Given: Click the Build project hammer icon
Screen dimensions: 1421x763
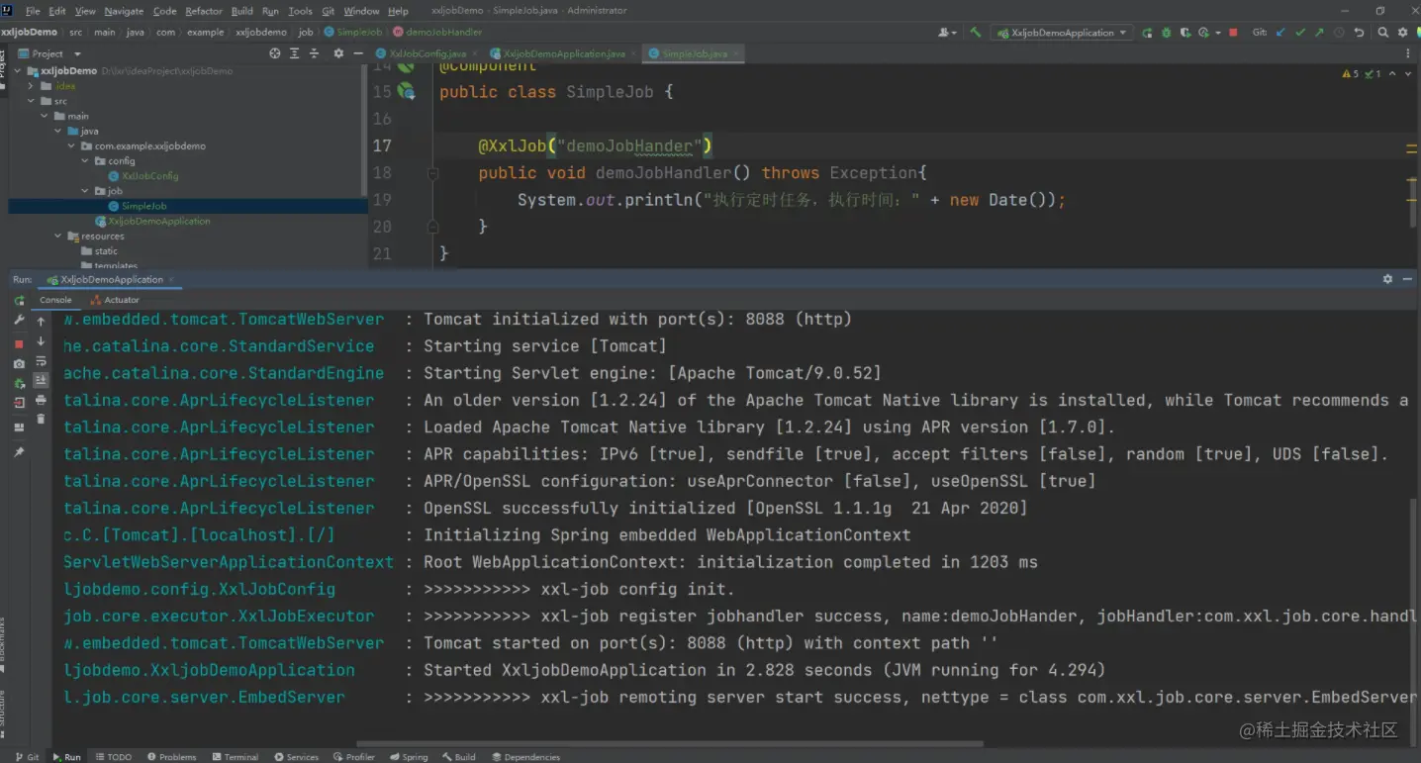Looking at the screenshot, I should 976,33.
